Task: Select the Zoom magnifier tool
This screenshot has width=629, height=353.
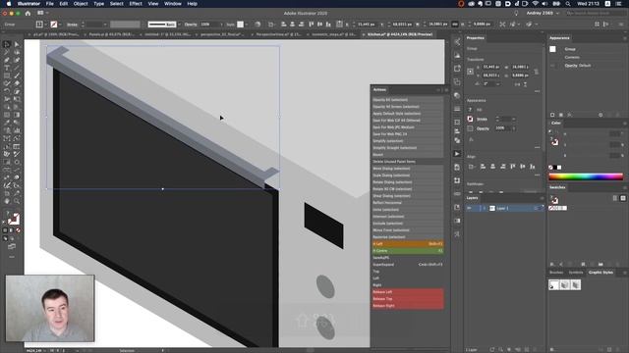Action: pyautogui.click(x=17, y=201)
